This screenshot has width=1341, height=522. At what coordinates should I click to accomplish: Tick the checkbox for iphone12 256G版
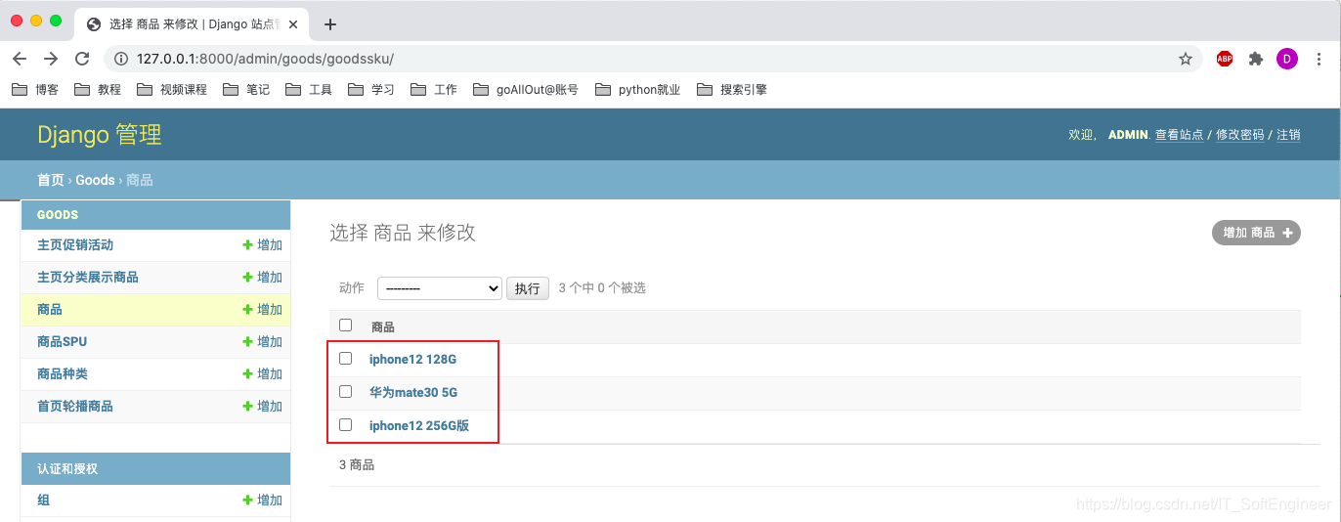345,425
